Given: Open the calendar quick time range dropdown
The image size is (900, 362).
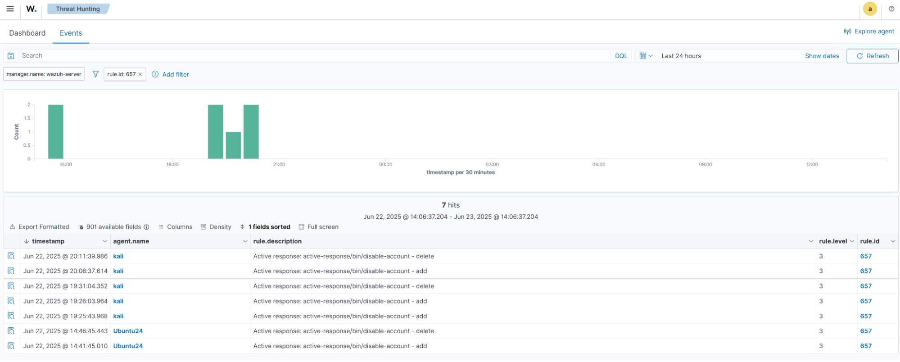Looking at the screenshot, I should 646,56.
